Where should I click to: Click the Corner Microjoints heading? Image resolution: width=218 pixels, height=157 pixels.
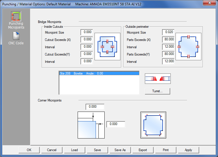[x=50, y=100]
